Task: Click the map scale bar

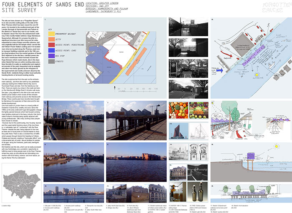Action: [x=138, y=90]
